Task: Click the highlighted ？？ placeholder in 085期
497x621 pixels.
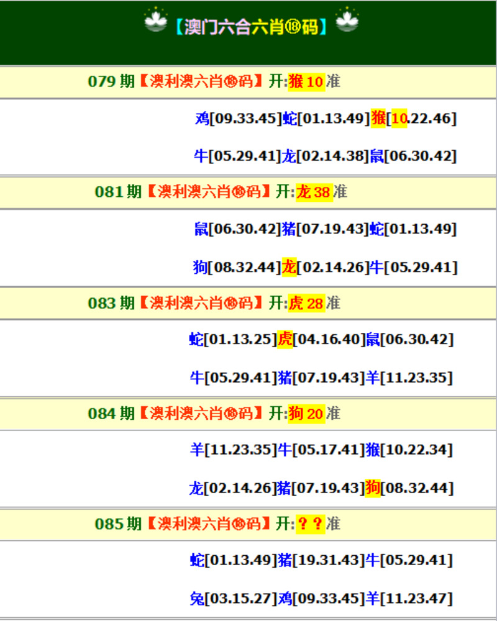Action: (x=311, y=524)
